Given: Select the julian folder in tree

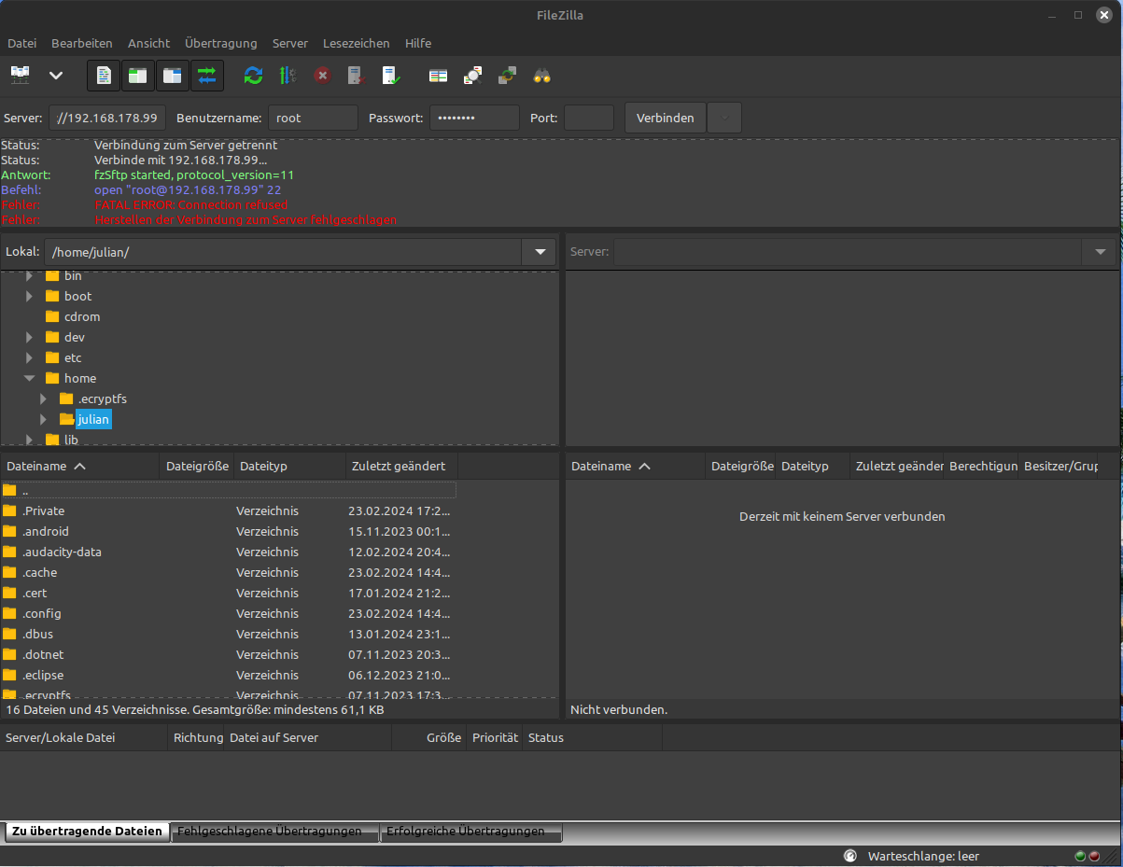Looking at the screenshot, I should [93, 420].
